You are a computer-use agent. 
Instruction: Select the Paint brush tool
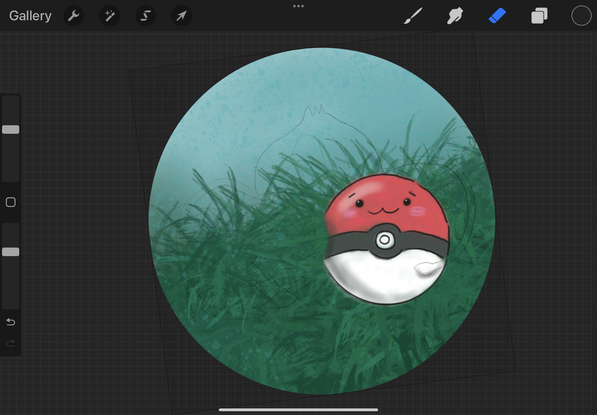(413, 16)
